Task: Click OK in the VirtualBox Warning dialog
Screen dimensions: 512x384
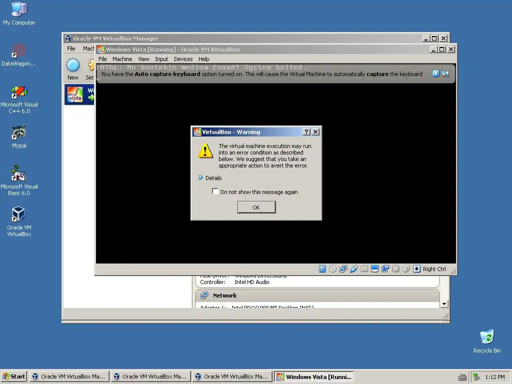Action: point(256,207)
